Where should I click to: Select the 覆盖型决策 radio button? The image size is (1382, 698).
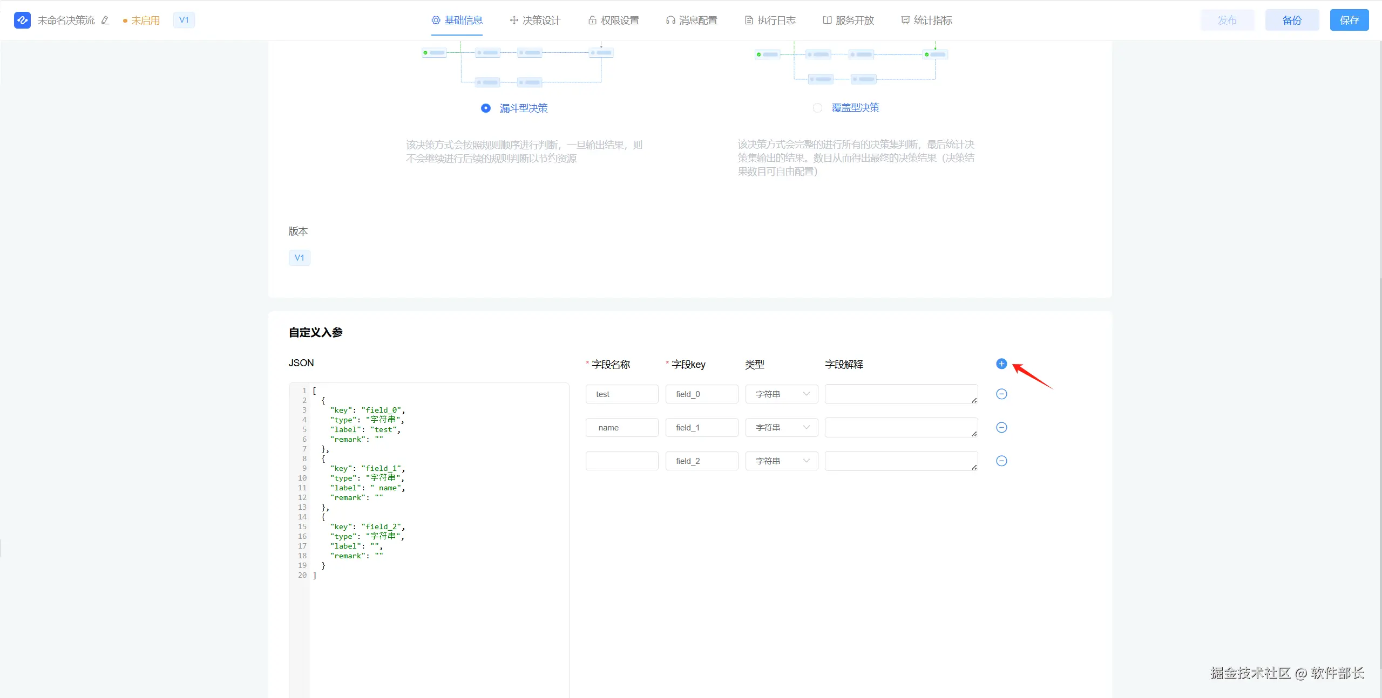[x=817, y=108]
